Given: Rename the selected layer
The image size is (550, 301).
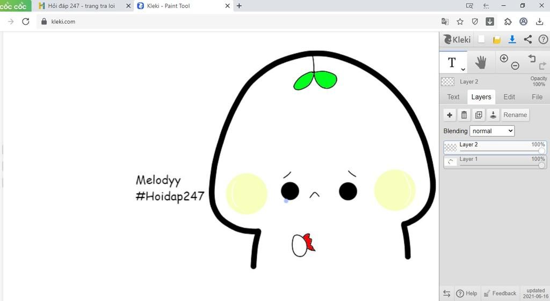Looking at the screenshot, I should [515, 115].
